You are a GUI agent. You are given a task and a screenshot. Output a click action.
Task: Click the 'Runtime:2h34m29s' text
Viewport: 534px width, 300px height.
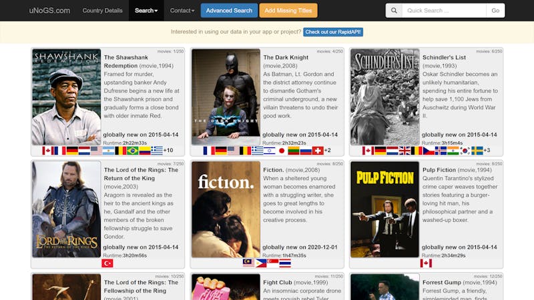[443, 255]
